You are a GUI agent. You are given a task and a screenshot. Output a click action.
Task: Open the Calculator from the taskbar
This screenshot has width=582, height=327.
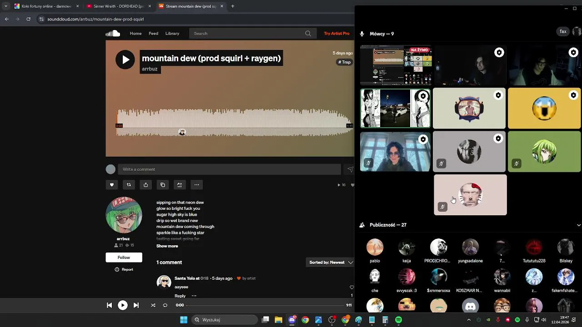(385, 320)
